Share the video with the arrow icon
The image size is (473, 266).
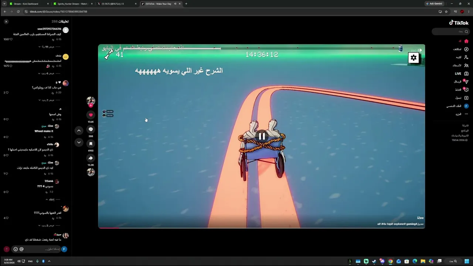[x=91, y=158]
